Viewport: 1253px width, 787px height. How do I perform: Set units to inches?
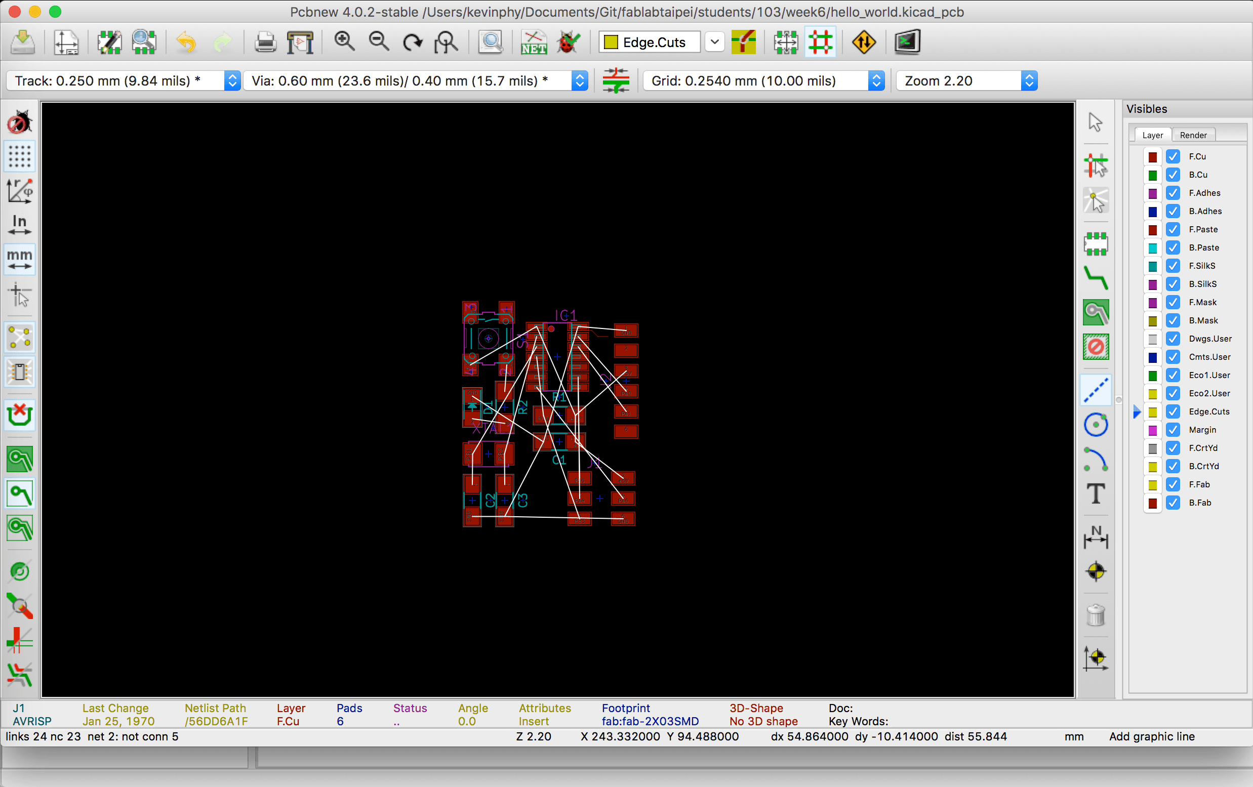[x=20, y=225]
